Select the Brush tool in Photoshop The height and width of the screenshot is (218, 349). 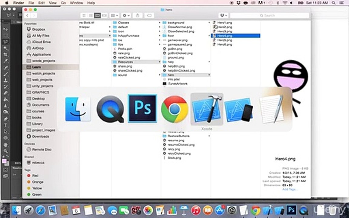5,74
